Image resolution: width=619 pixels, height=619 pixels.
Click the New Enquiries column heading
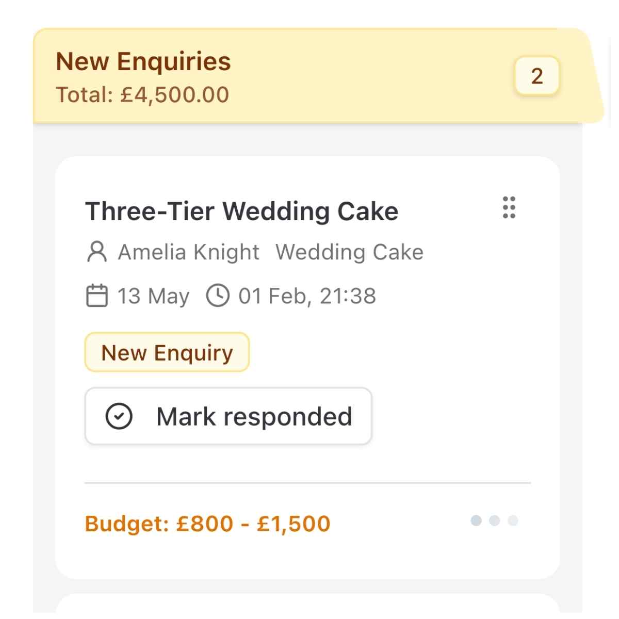pos(143,61)
